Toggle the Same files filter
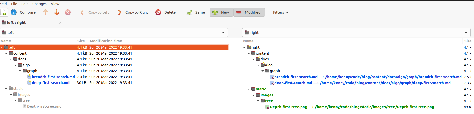Viewport: 474px width, 114px height. pos(196,12)
